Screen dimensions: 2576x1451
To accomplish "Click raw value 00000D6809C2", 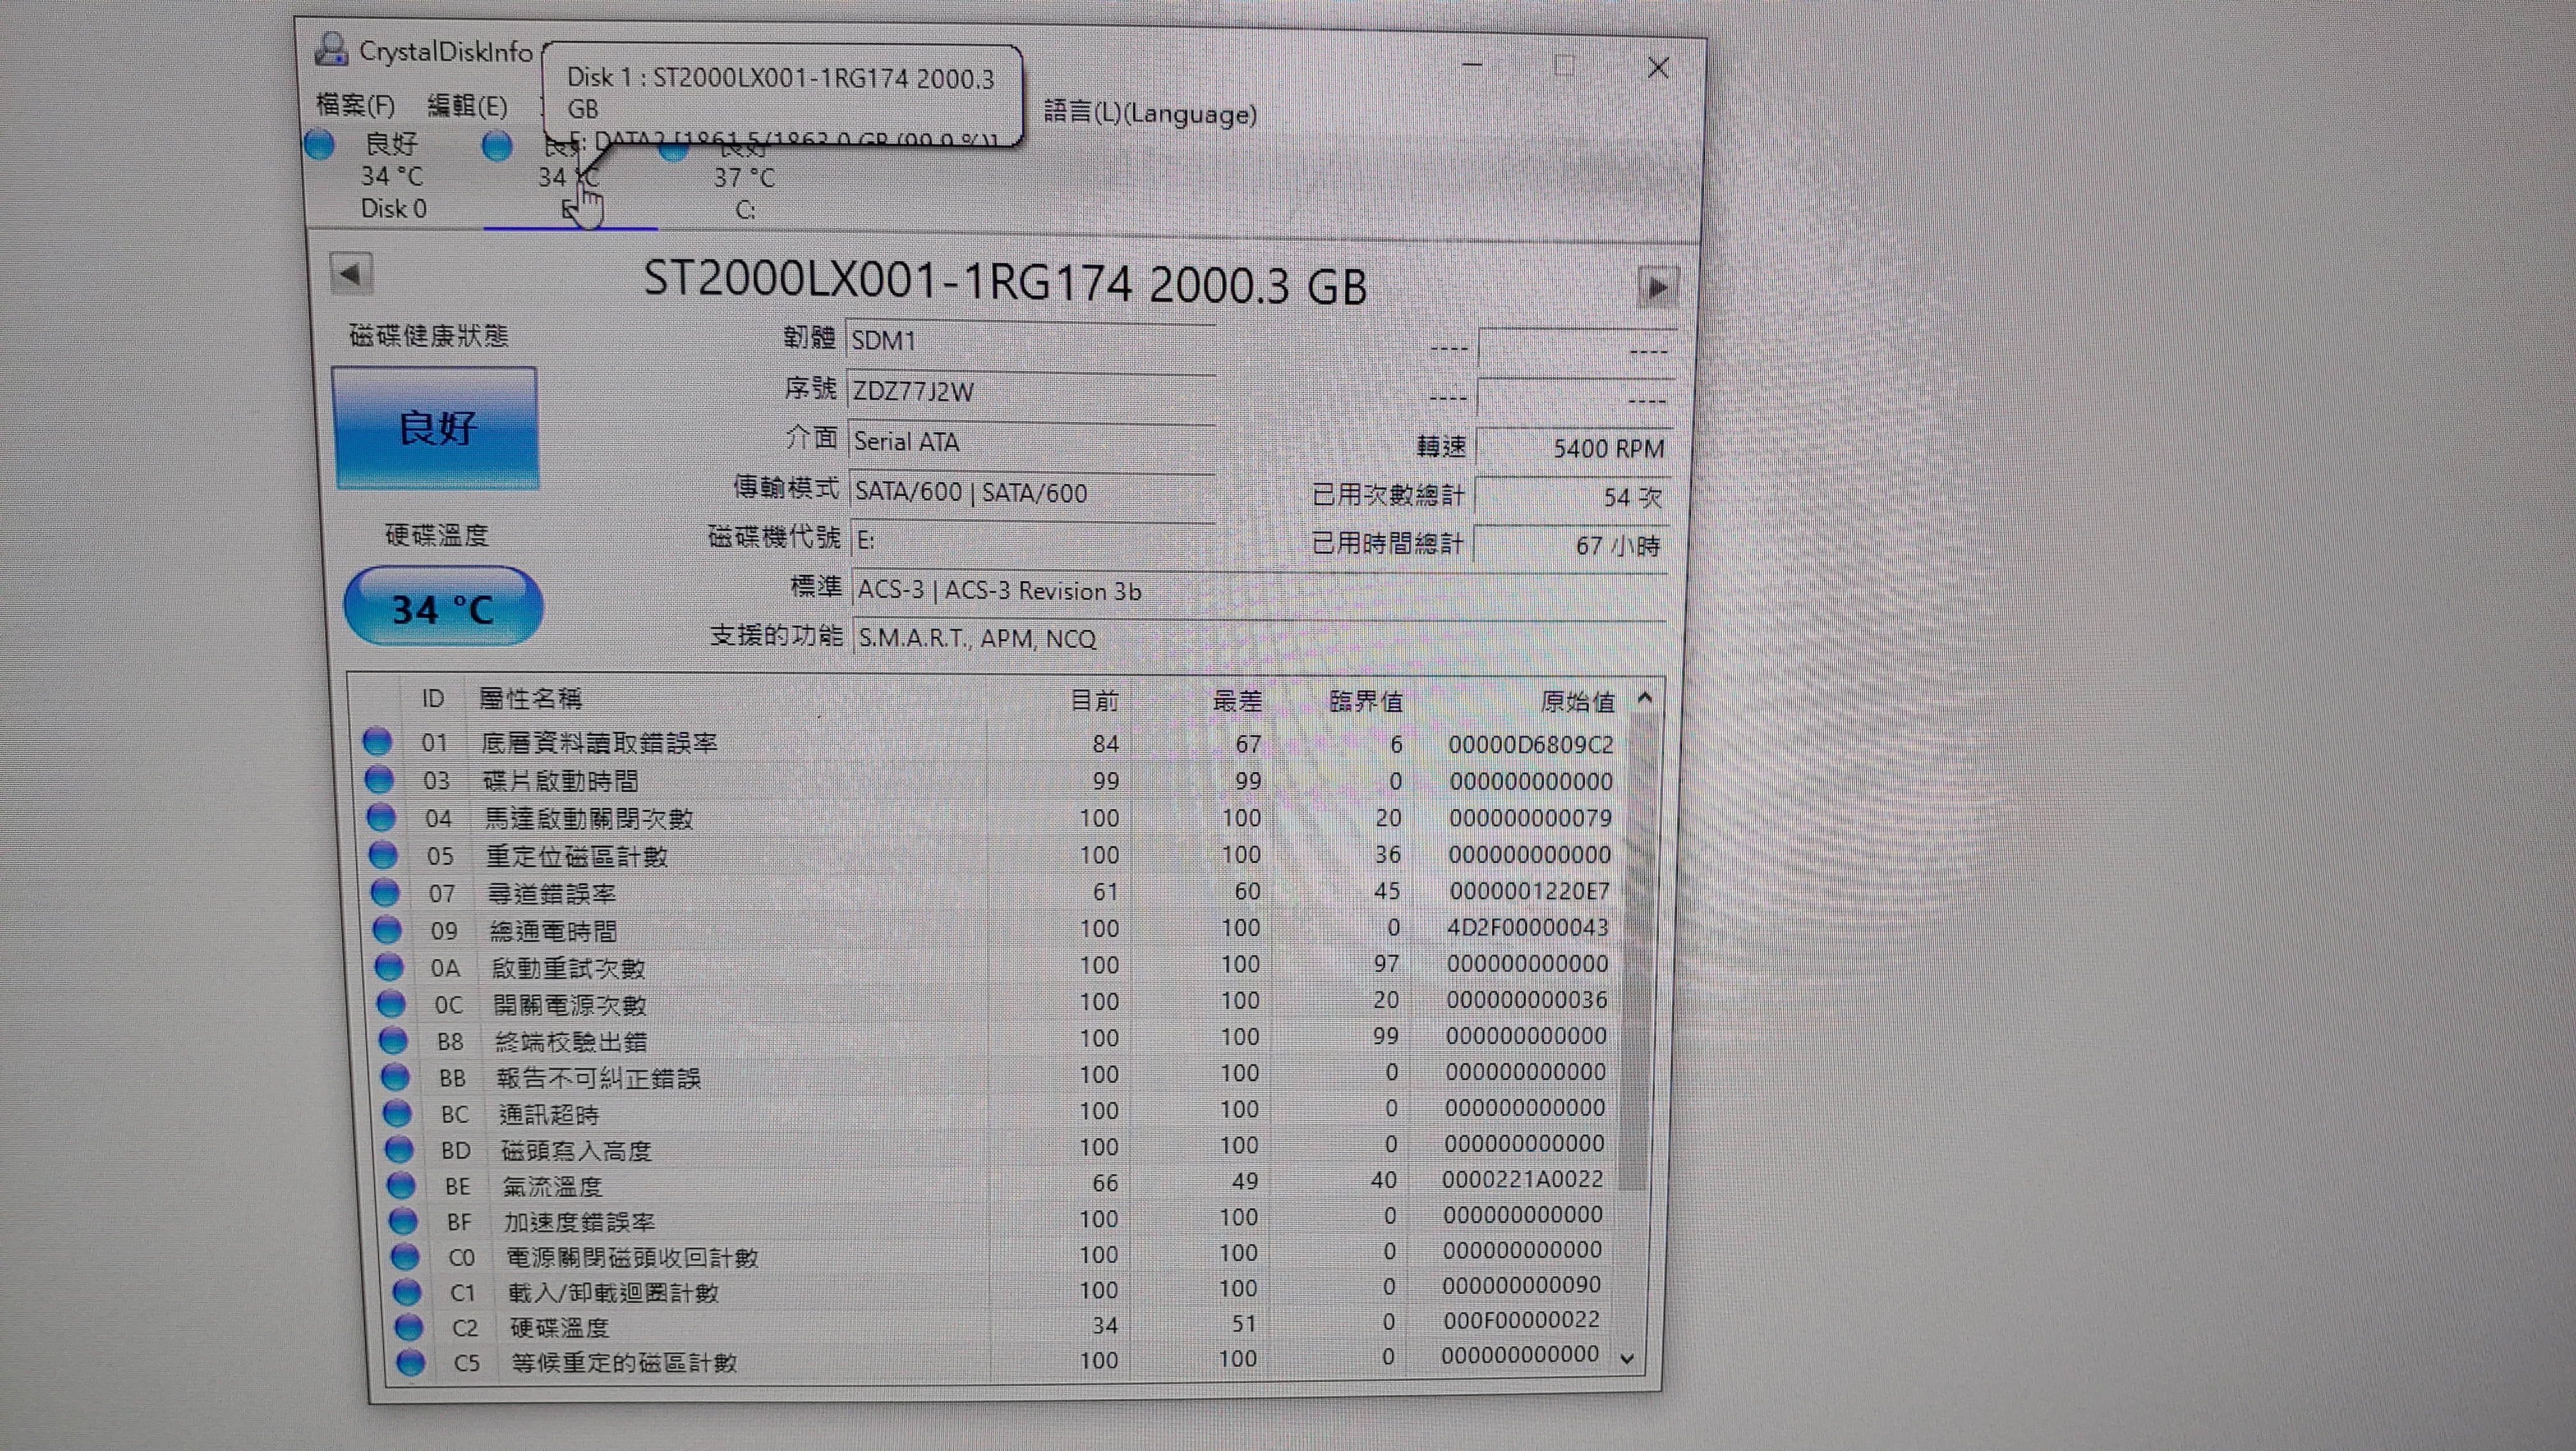I will (x=1531, y=745).
